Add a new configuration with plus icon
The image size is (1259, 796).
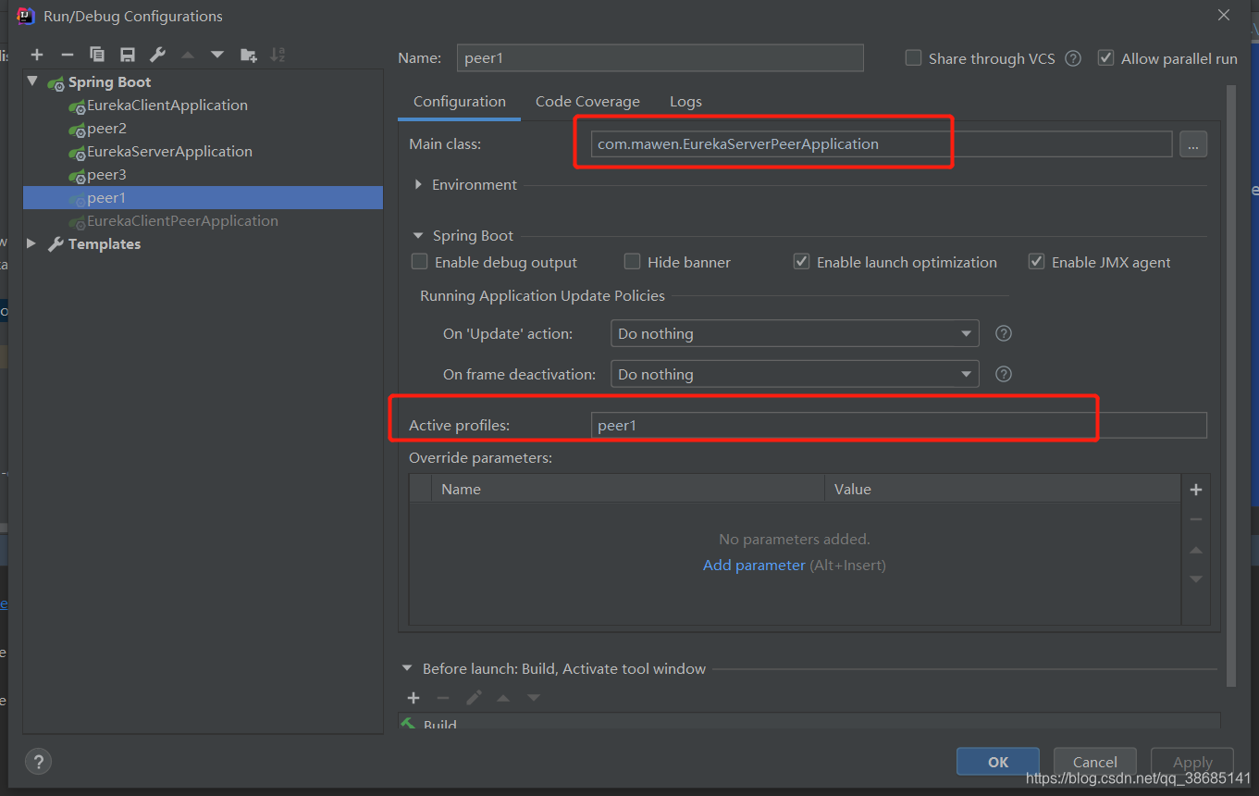[37, 55]
